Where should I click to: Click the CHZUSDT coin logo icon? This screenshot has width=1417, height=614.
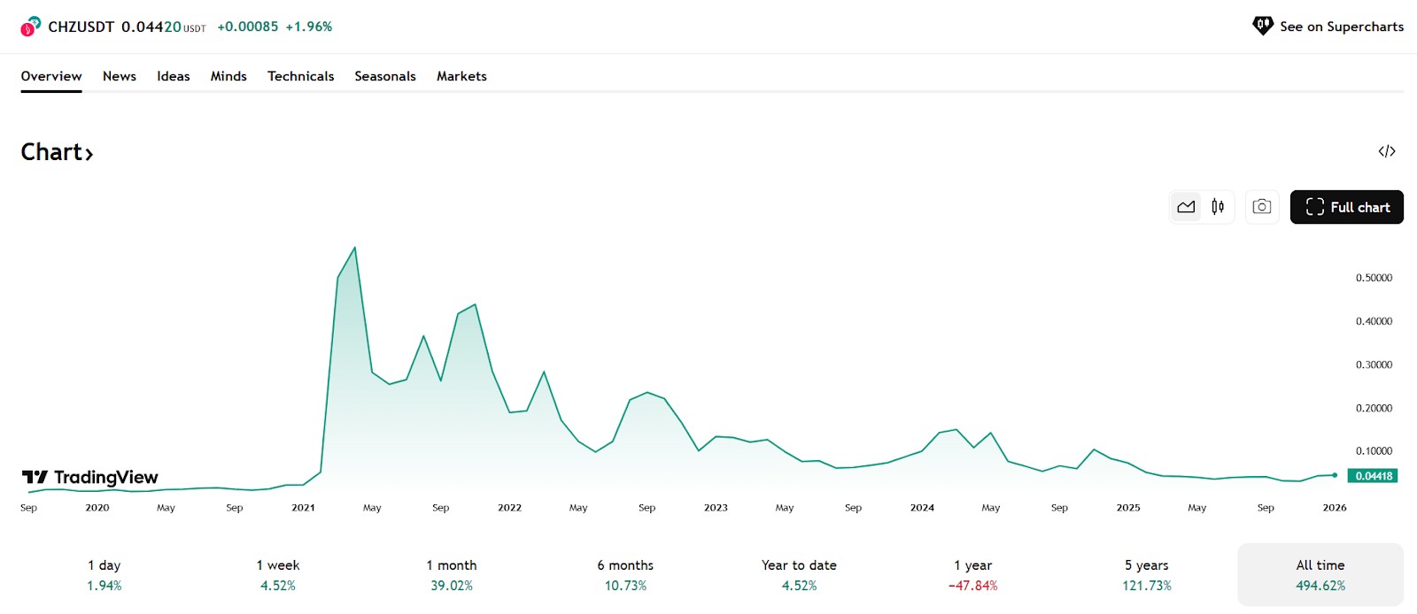pos(30,27)
